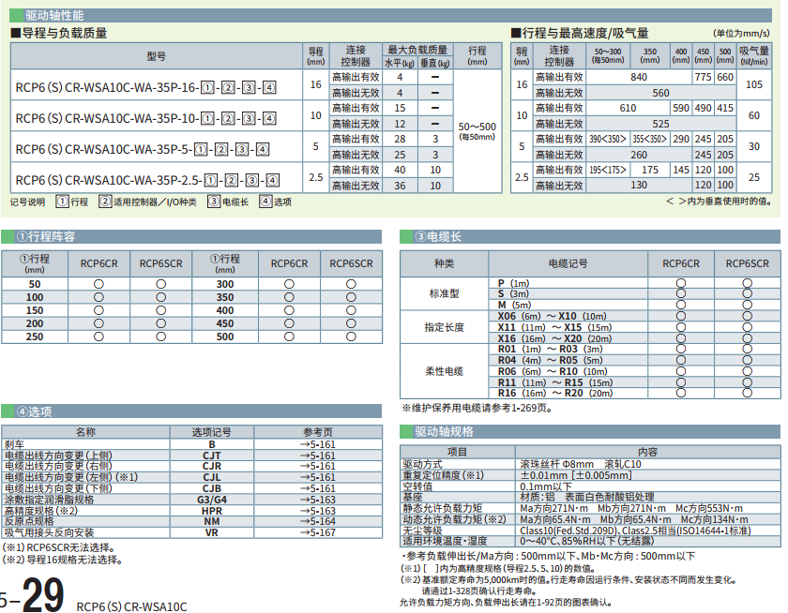This screenshot has height=613, width=788.
Task: Click the ②适用控制器/I/O种类 legend entry
Action: 148,202
